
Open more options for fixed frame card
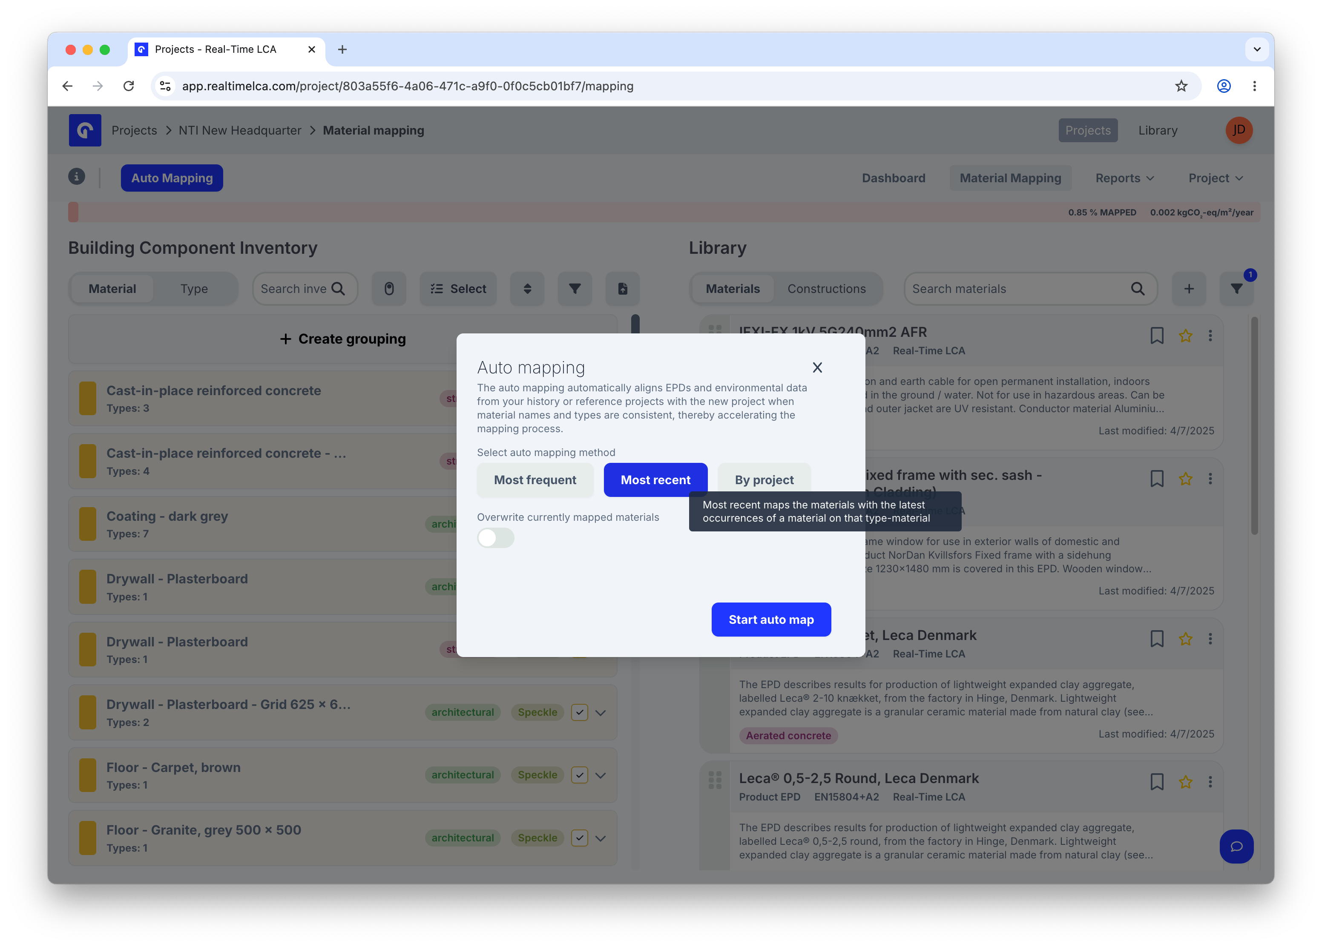1210,479
